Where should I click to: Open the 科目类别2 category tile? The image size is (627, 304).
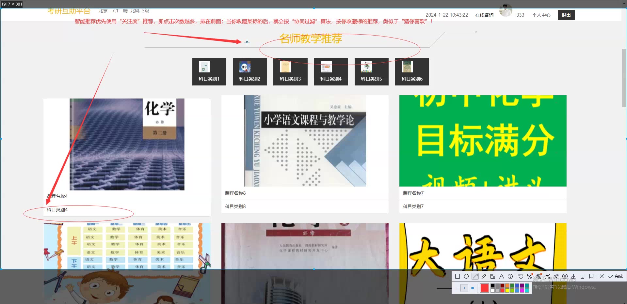click(249, 72)
